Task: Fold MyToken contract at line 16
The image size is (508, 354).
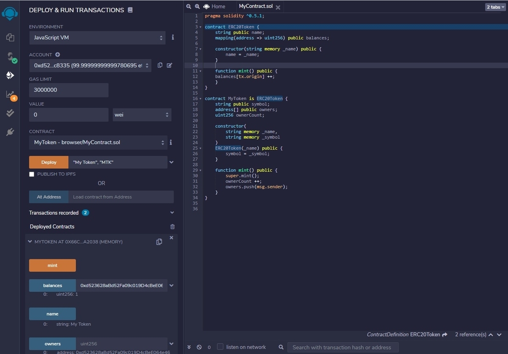Action: (201, 98)
